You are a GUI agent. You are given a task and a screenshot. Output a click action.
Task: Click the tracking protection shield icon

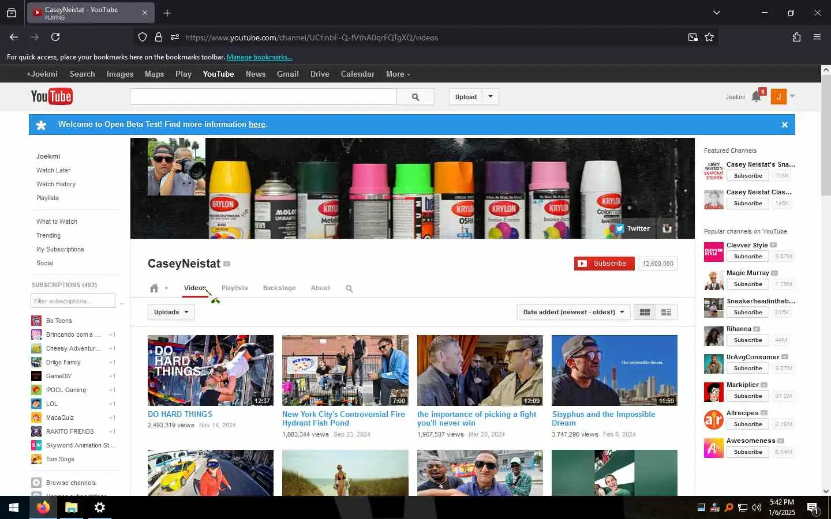click(143, 37)
